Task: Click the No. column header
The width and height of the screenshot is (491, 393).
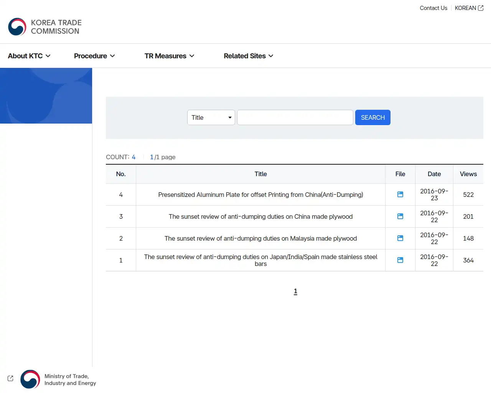Action: pos(121,174)
